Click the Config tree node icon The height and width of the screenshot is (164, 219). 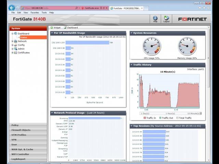(x=16, y=45)
